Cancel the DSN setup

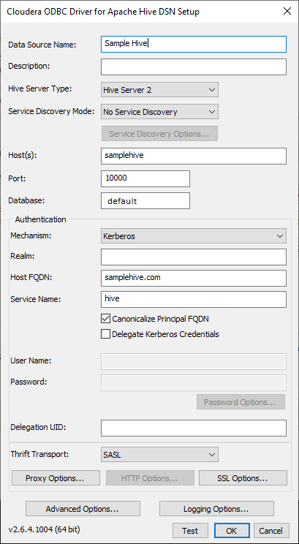coord(272,530)
